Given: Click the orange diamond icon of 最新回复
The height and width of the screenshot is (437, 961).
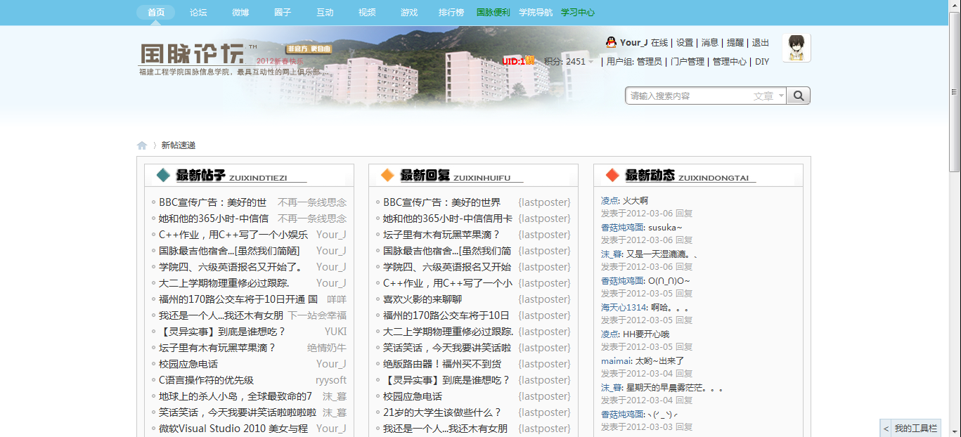Looking at the screenshot, I should point(387,175).
